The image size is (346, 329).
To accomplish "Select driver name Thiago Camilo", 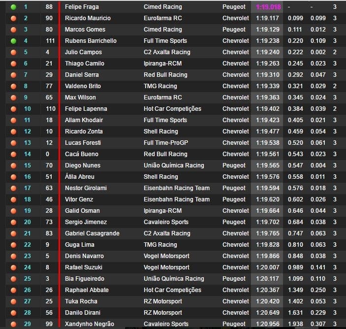I will (x=85, y=64).
